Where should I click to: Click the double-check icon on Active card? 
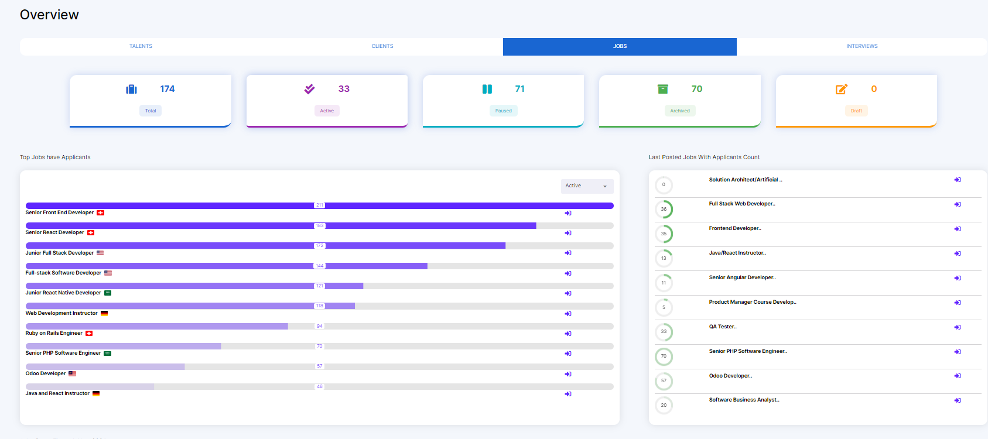[x=309, y=89]
